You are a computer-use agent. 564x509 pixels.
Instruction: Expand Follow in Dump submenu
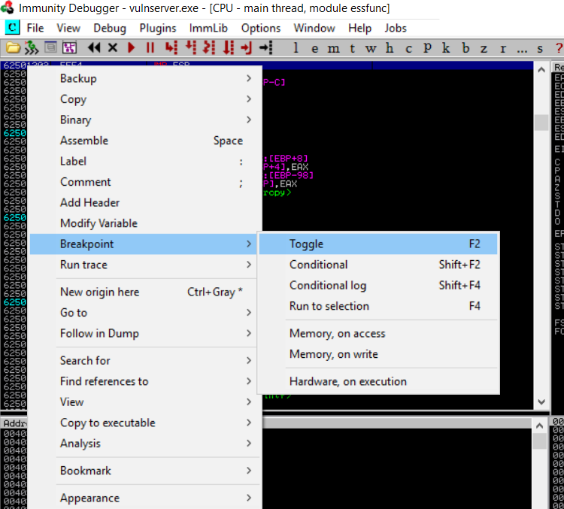tap(143, 334)
